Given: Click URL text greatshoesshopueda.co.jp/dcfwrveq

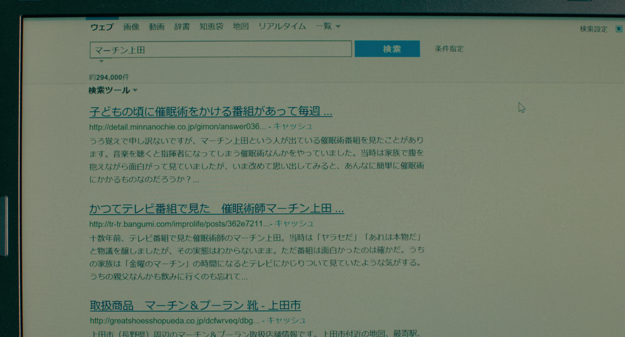Looking at the screenshot, I should tap(175, 321).
